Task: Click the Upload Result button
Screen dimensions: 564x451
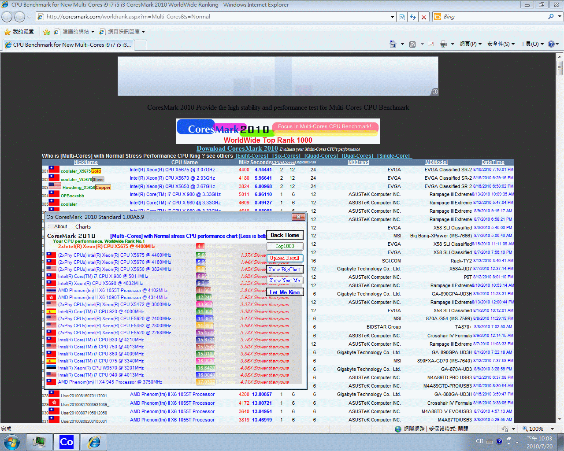Action: click(x=285, y=258)
